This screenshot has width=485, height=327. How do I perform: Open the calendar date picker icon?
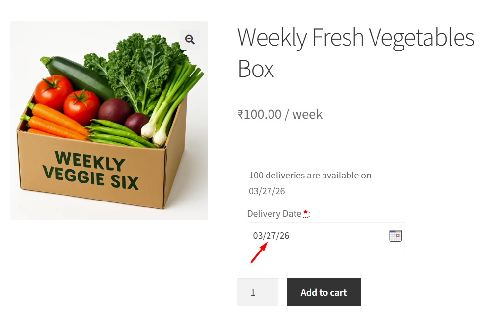point(395,236)
